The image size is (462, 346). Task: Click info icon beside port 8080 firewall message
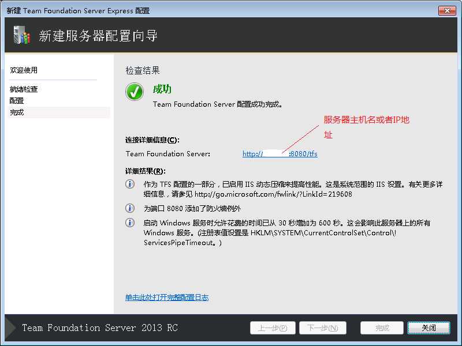click(130, 208)
